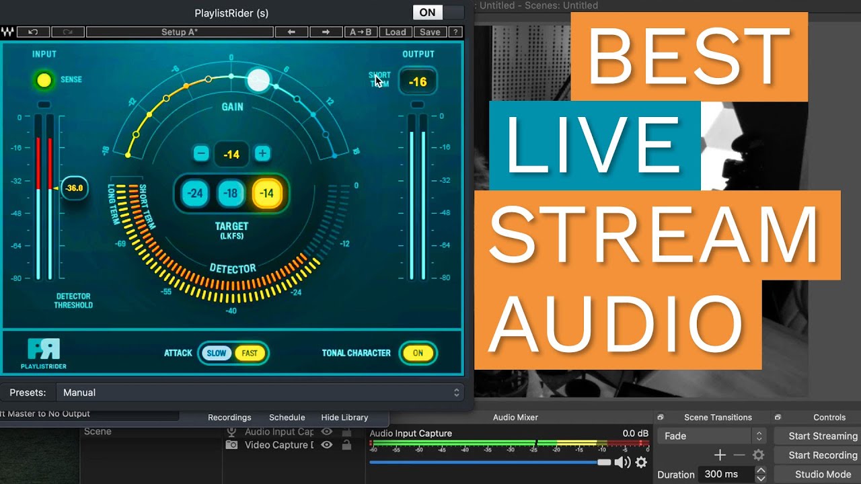This screenshot has width=861, height=484.
Task: Open the Schedule tab
Action: (x=287, y=417)
